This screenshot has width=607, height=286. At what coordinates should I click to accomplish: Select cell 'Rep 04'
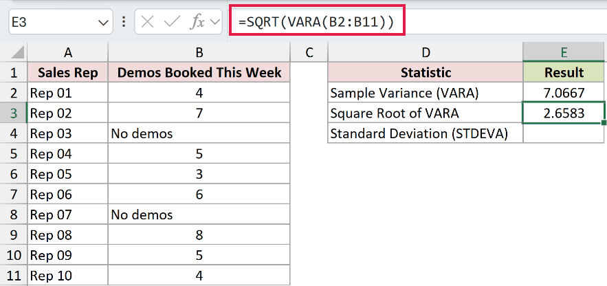[68, 153]
